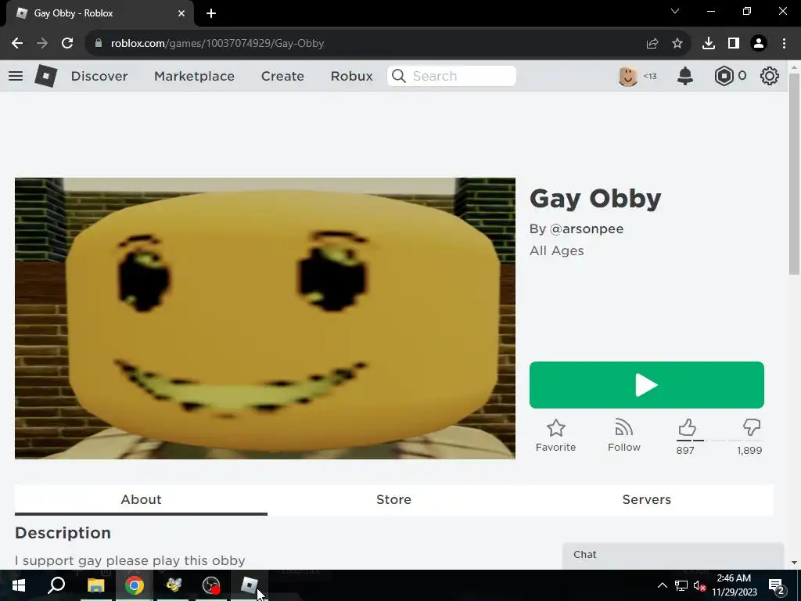Click the "All Ages" rating label

557,251
